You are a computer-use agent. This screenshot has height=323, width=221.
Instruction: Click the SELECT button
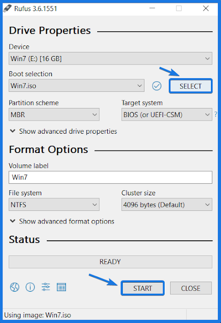(x=191, y=86)
